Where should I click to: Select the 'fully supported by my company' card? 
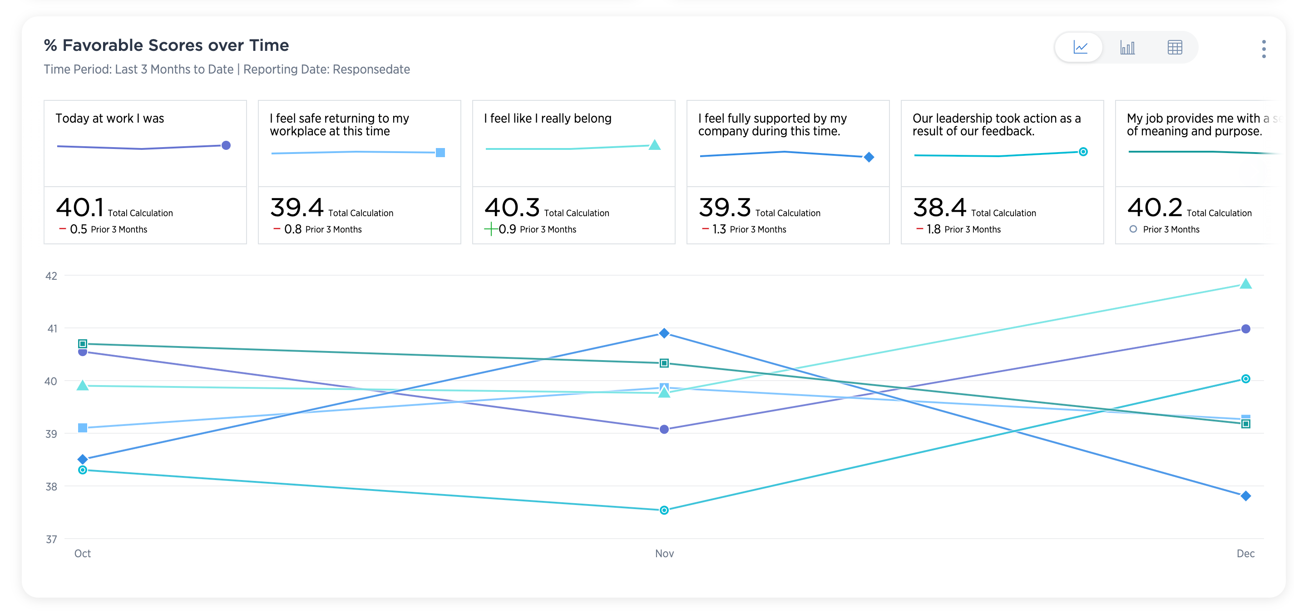(x=788, y=171)
